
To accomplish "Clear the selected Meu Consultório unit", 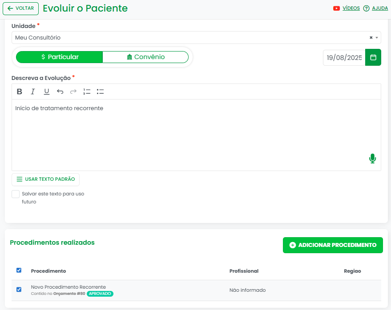I will coord(371,38).
